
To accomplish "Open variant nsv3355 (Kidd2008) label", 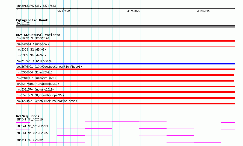I will point(31,55).
